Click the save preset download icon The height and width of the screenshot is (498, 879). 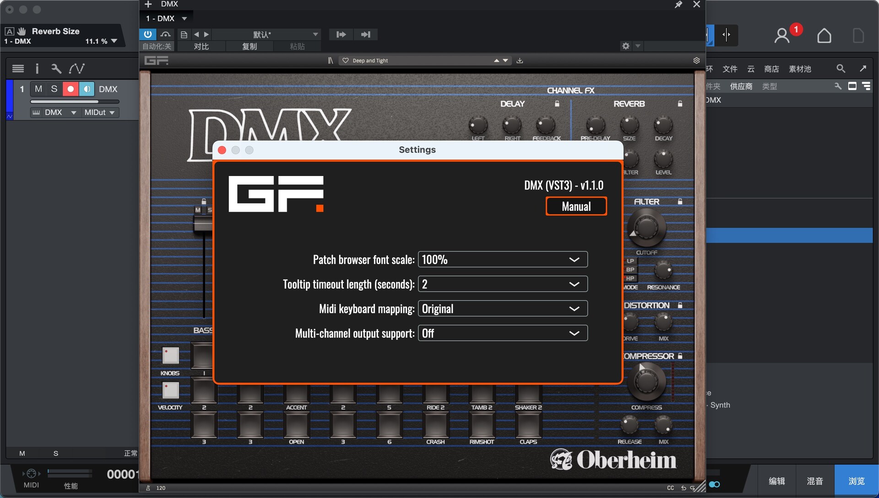[x=520, y=60]
